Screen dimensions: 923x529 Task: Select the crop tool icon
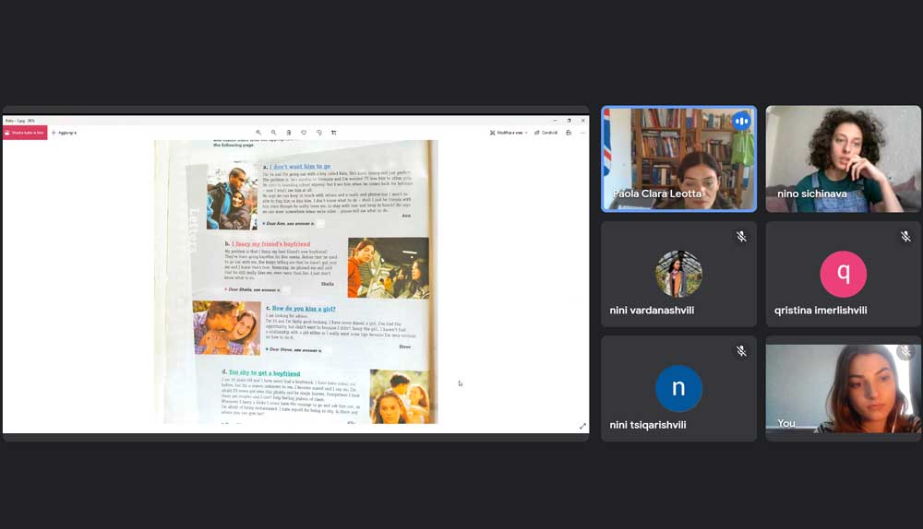334,133
